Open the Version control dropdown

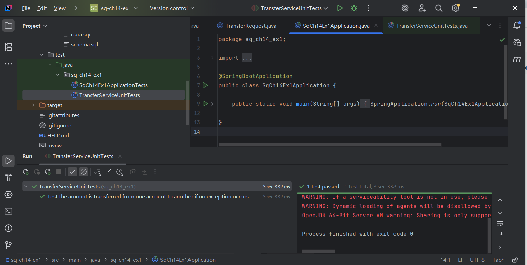point(172,8)
